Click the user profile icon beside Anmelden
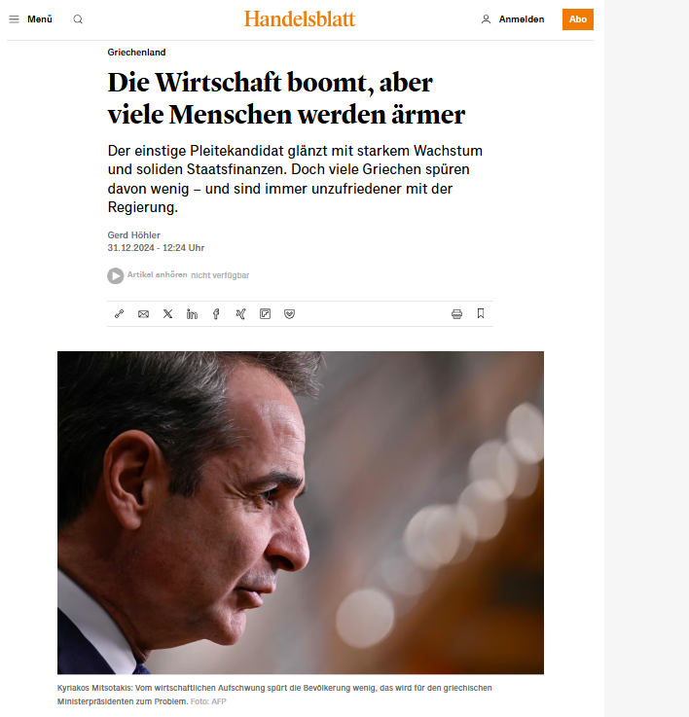The image size is (689, 717). coord(486,19)
